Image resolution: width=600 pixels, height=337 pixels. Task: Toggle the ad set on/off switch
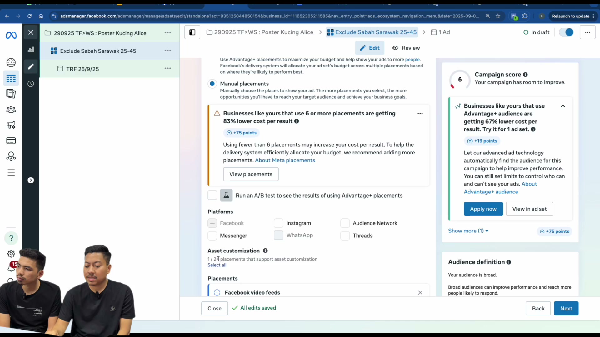[x=566, y=32]
